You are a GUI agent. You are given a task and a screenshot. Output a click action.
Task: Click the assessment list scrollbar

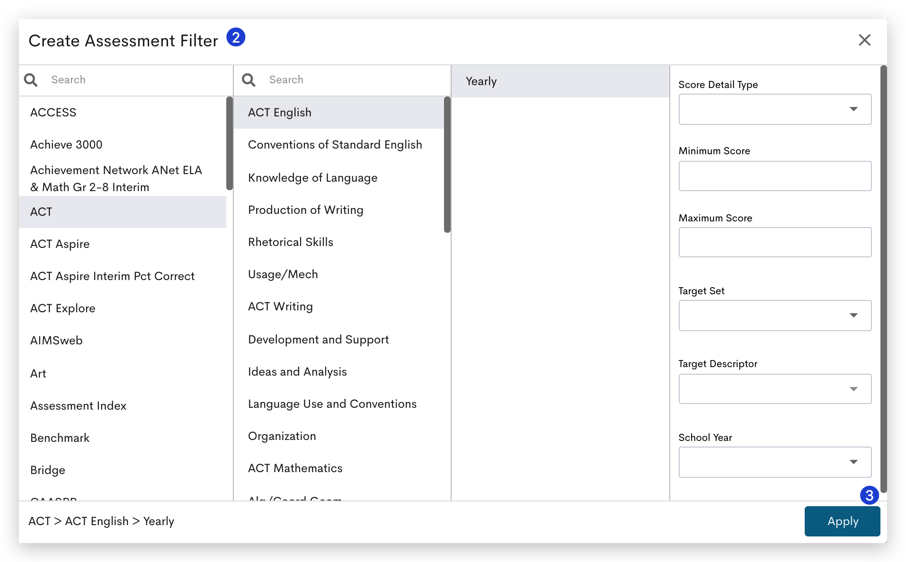tap(230, 143)
